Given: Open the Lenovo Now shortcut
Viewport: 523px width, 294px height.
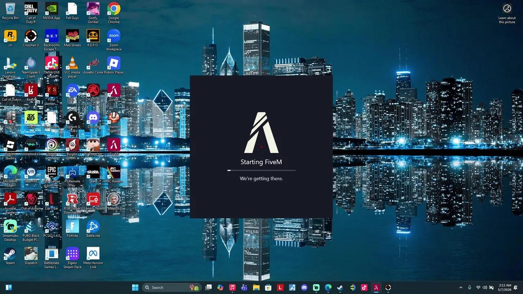Looking at the screenshot, I should pyautogui.click(x=93, y=202).
